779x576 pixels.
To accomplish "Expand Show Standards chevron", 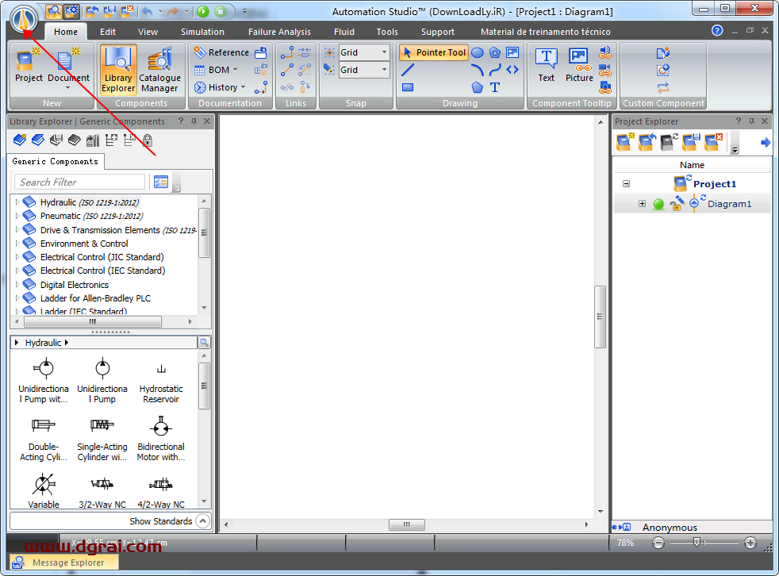I will click(203, 520).
